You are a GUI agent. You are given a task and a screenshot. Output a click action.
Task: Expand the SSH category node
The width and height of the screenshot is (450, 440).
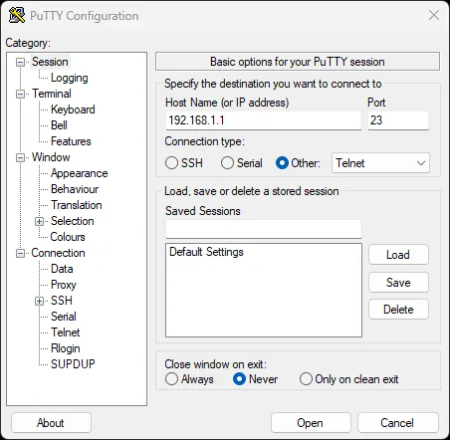click(39, 301)
